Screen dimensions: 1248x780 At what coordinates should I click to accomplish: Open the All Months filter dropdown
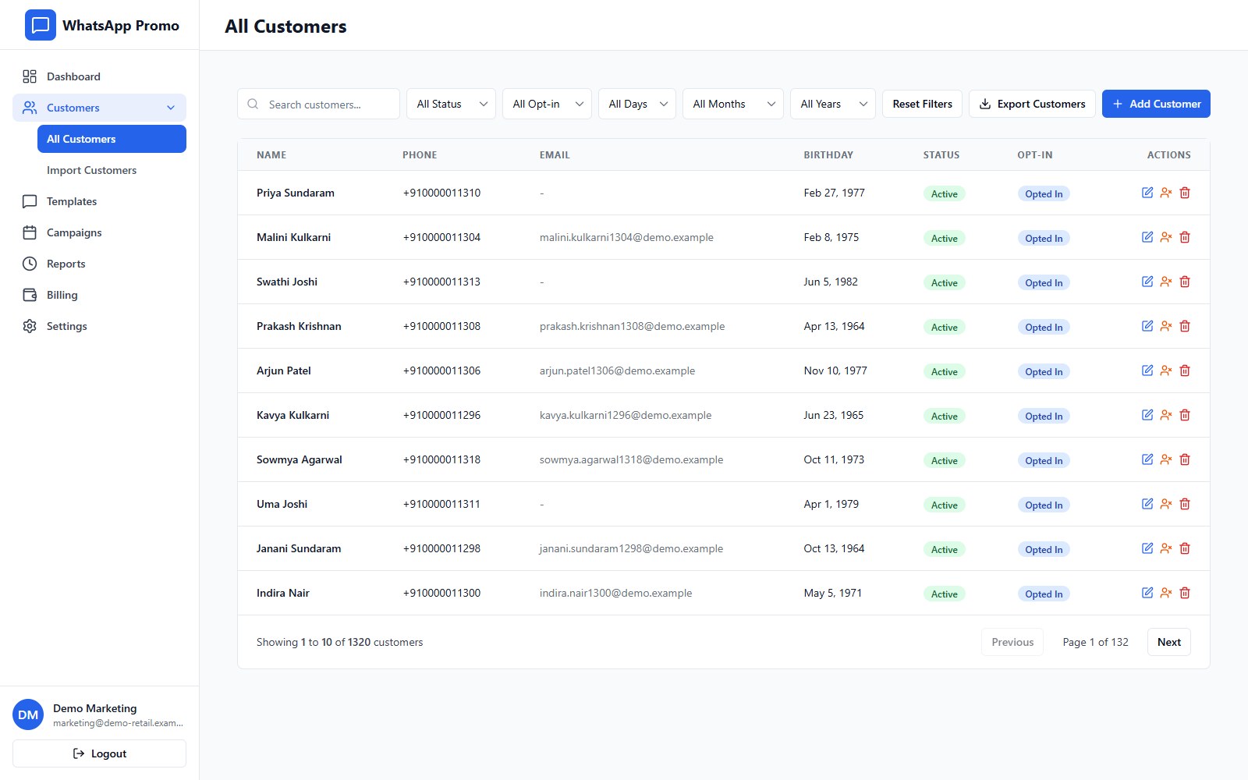coord(733,104)
